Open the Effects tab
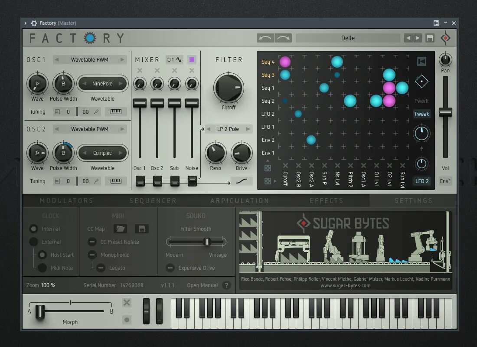This screenshot has width=477, height=347. (327, 200)
